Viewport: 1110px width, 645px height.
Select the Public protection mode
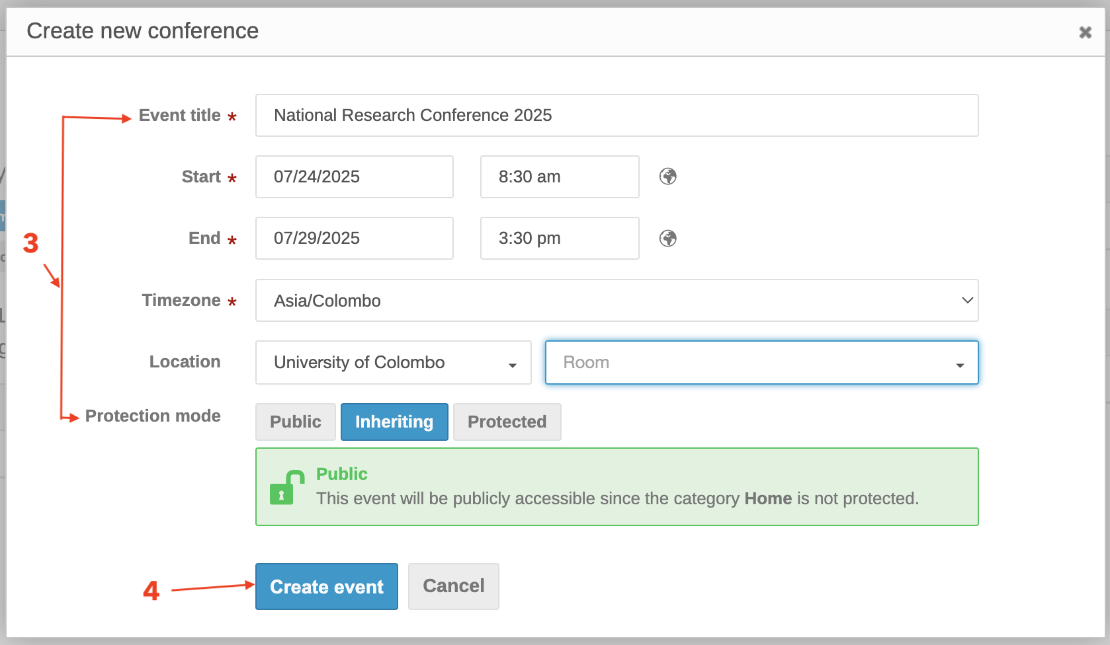coord(296,422)
